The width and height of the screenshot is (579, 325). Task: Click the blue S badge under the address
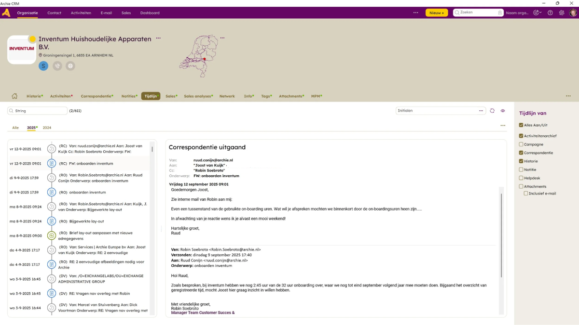(43, 66)
